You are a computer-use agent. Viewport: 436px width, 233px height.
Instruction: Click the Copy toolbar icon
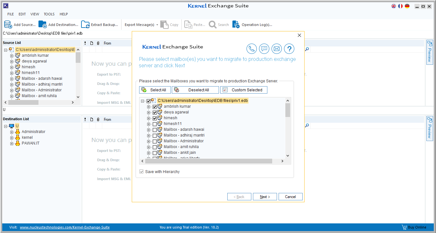pos(164,25)
